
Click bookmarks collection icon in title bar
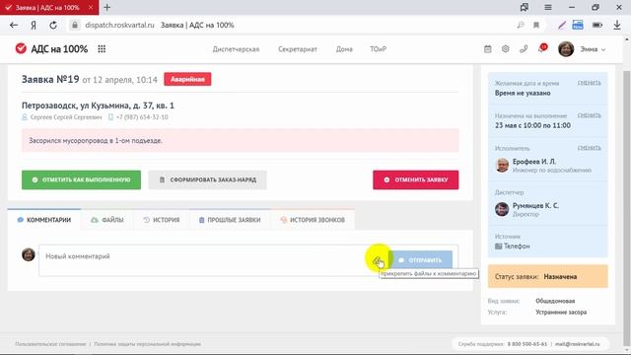(524, 7)
